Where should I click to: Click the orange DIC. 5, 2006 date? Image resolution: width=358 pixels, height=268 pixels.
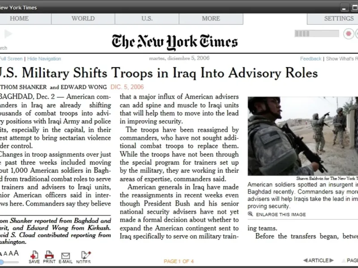coord(127,87)
